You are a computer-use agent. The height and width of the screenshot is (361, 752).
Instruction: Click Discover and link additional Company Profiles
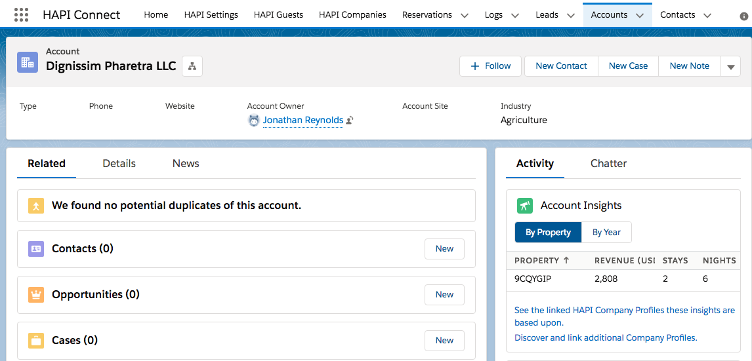606,337
